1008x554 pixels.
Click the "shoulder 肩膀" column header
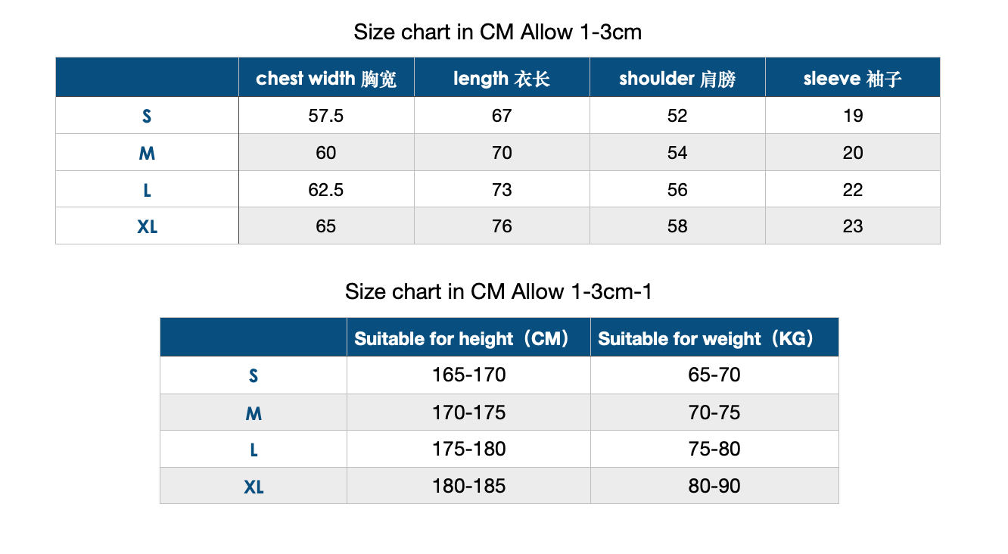677,79
